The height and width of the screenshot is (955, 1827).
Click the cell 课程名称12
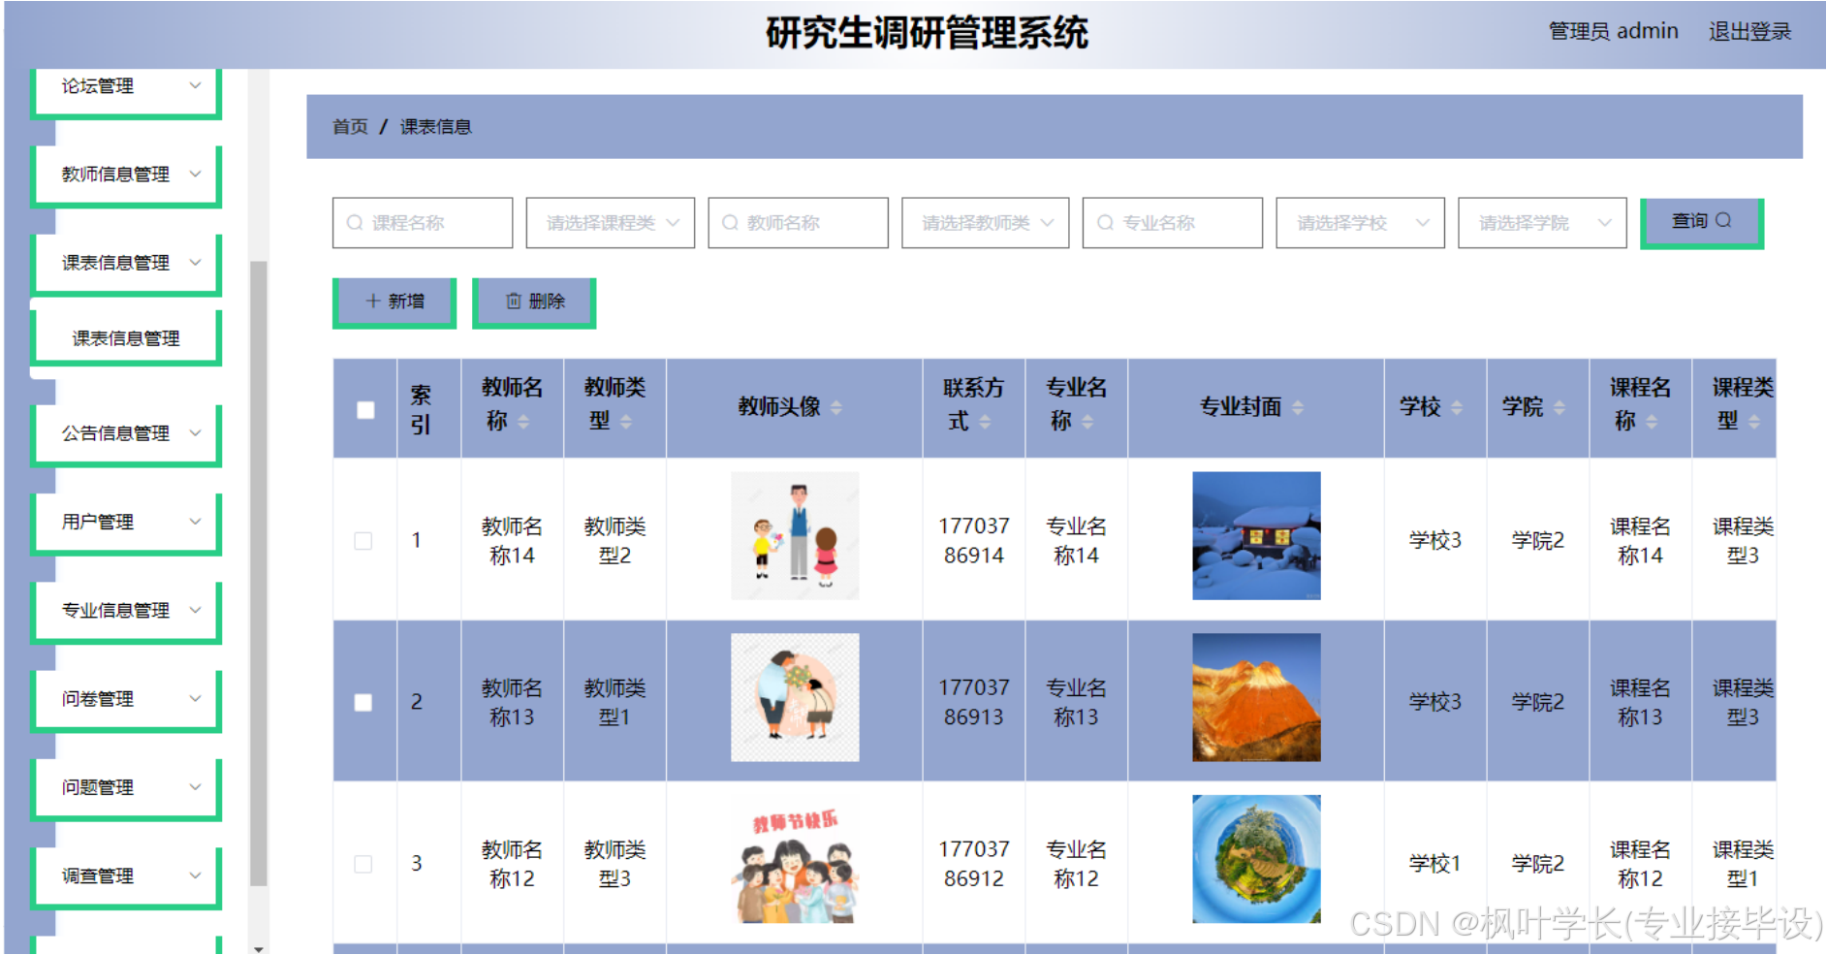(x=1640, y=864)
